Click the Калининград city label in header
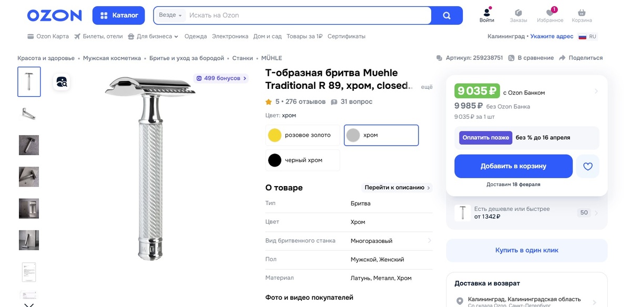 [x=506, y=36]
